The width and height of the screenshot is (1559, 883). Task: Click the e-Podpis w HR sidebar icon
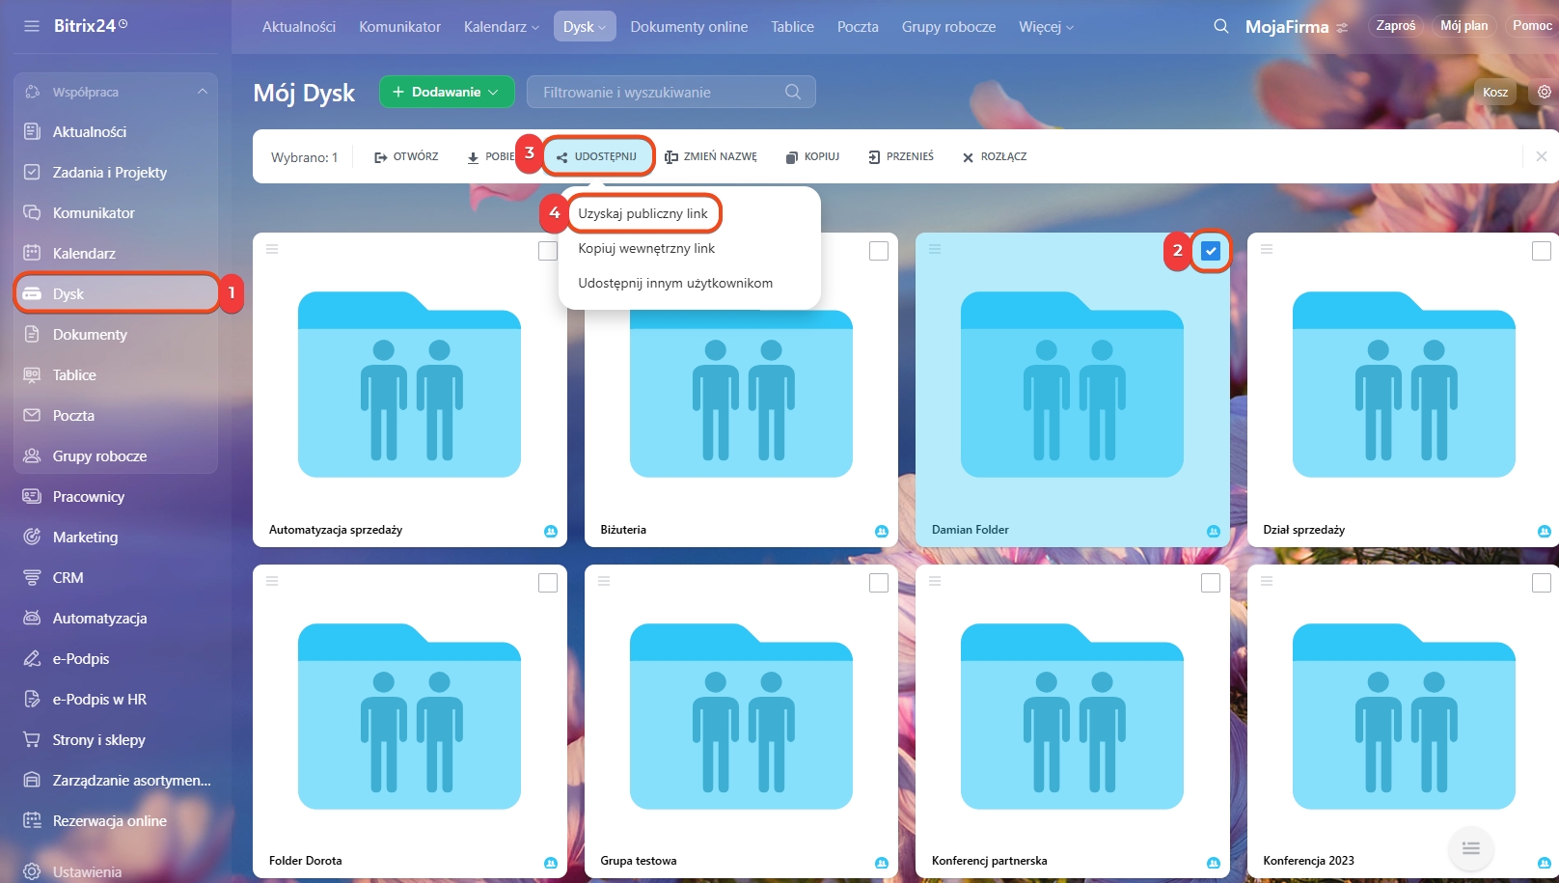point(32,699)
